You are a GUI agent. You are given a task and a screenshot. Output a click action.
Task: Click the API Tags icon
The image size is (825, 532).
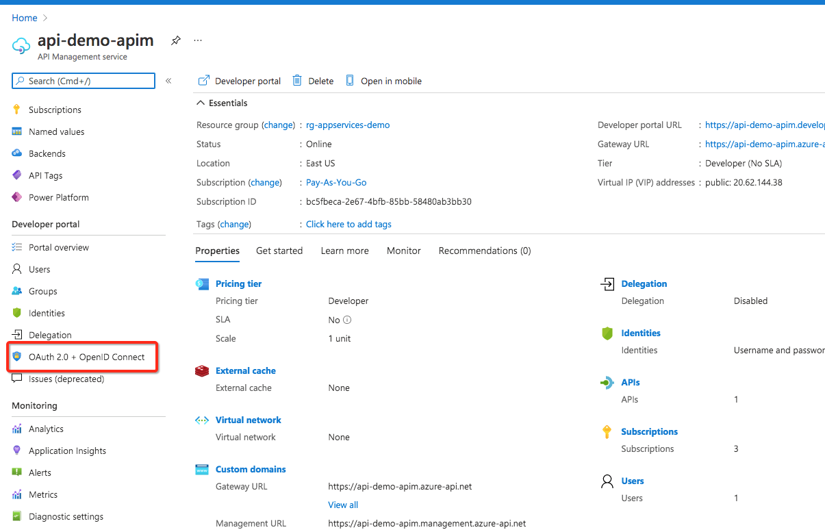tap(17, 175)
